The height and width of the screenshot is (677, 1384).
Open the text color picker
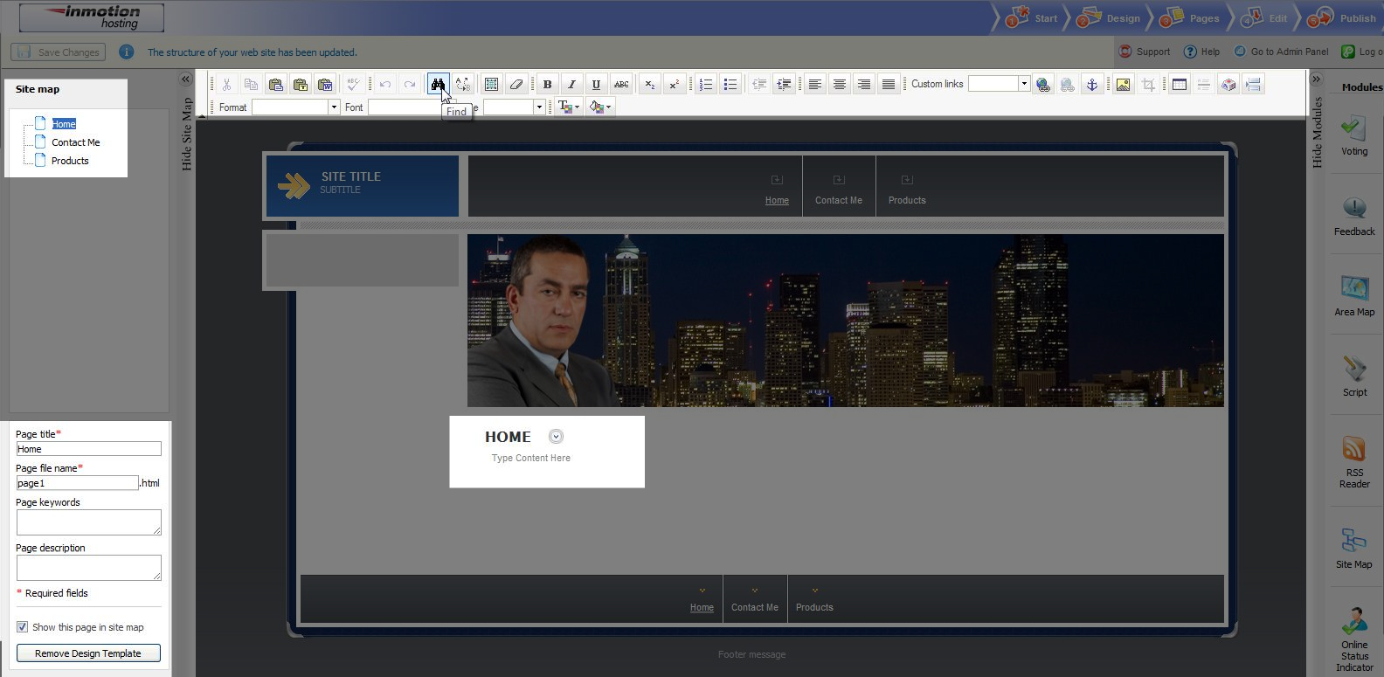(568, 107)
